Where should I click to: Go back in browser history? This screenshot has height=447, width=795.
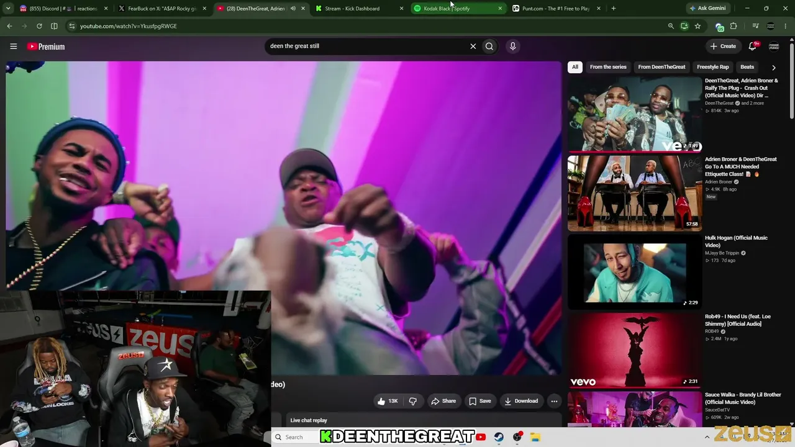(x=9, y=26)
